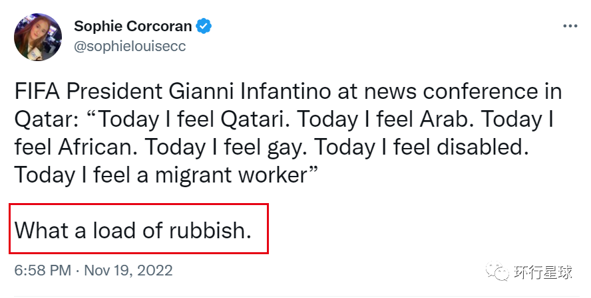Click the "What a load of rubbish." line
This screenshot has height=298, width=591.
click(133, 230)
